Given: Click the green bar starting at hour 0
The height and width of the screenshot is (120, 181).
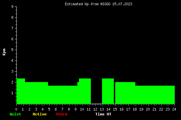Looking at the screenshot, I should pyautogui.click(x=21, y=91).
